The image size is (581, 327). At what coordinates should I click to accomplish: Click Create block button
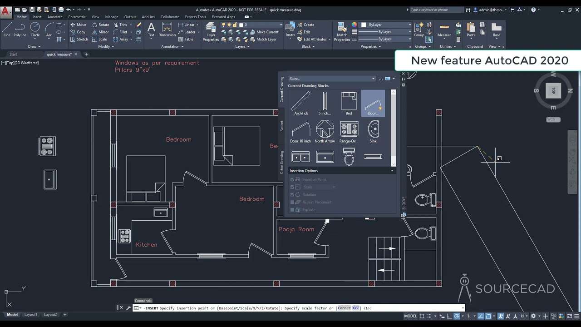click(306, 25)
